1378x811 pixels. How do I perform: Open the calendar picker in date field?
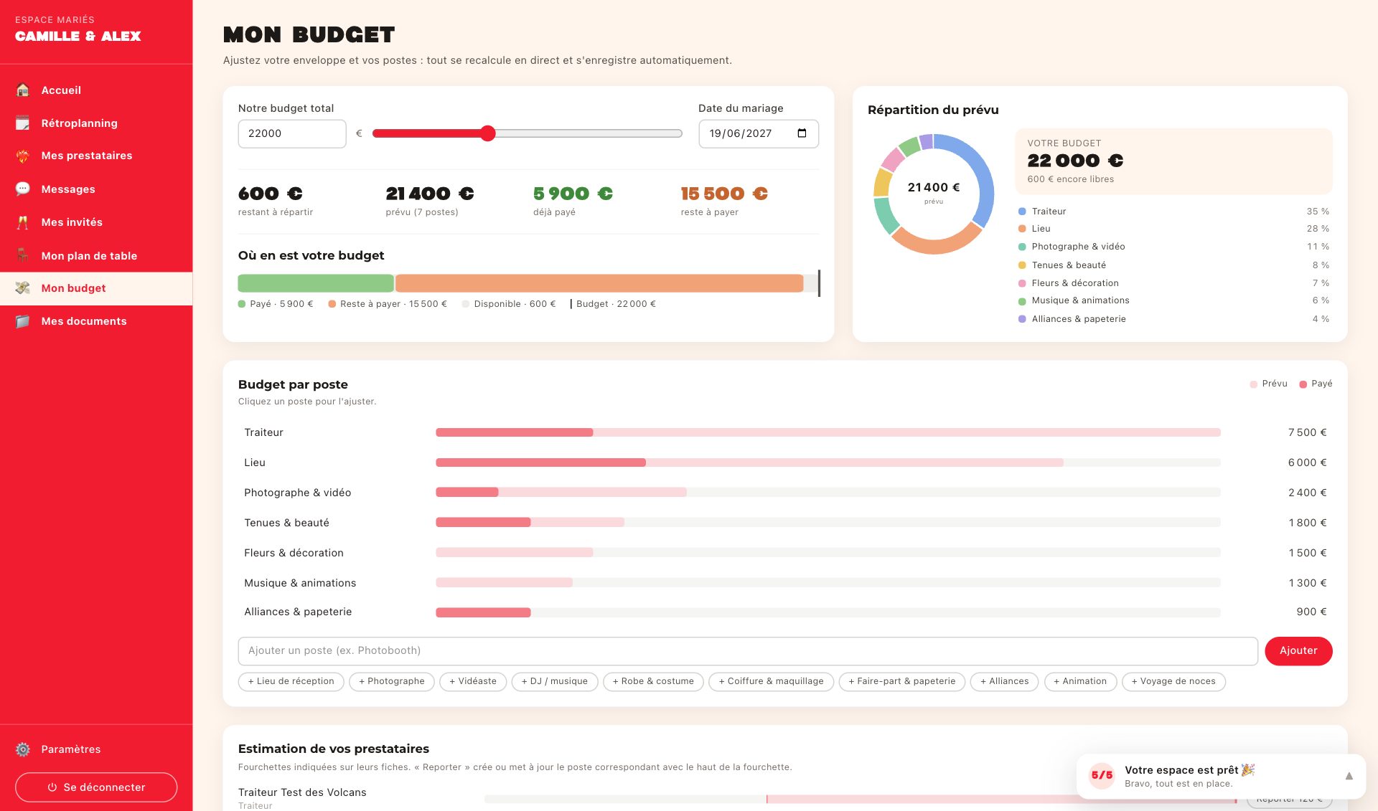[802, 133]
